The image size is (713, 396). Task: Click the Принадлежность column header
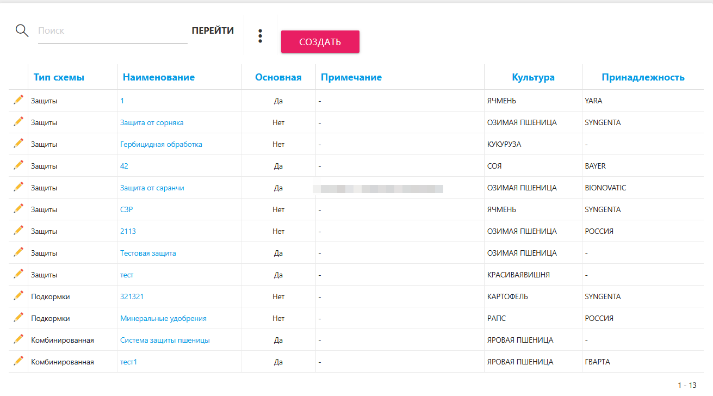[643, 77]
